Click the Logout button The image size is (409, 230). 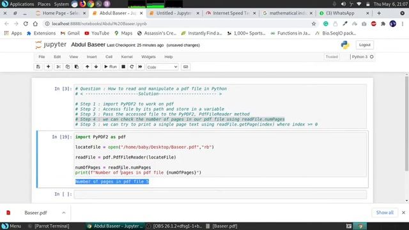click(364, 45)
